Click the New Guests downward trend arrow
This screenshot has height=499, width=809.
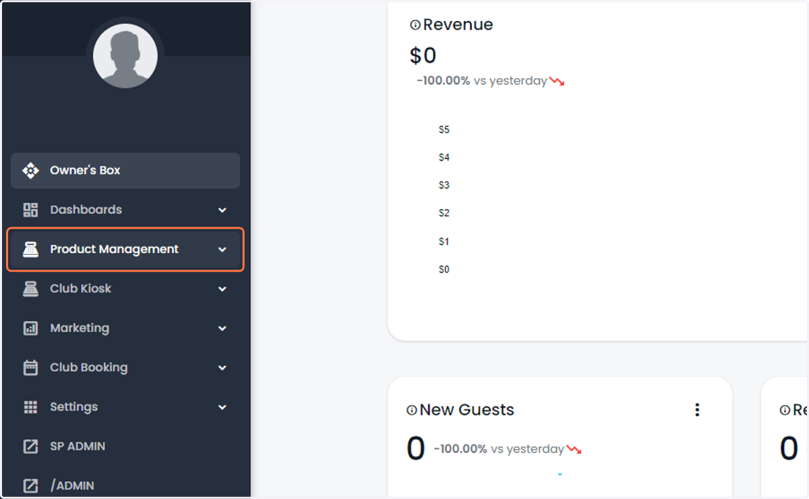coord(574,449)
